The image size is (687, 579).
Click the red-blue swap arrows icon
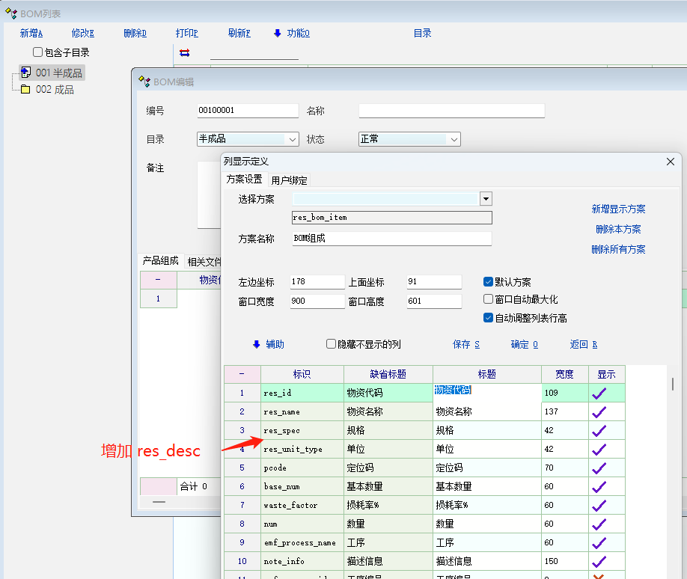click(x=185, y=52)
